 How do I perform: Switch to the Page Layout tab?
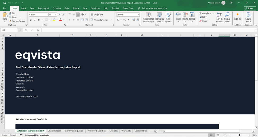(x=43, y=8)
